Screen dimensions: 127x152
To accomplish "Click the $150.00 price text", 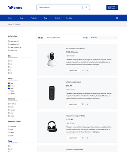I will coord(69,120).
